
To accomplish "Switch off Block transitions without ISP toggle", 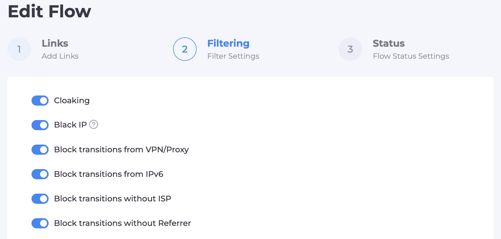I will click(40, 199).
